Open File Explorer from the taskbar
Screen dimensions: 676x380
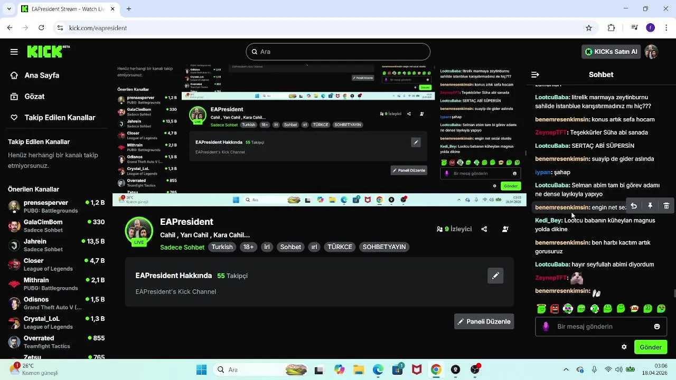click(x=359, y=369)
